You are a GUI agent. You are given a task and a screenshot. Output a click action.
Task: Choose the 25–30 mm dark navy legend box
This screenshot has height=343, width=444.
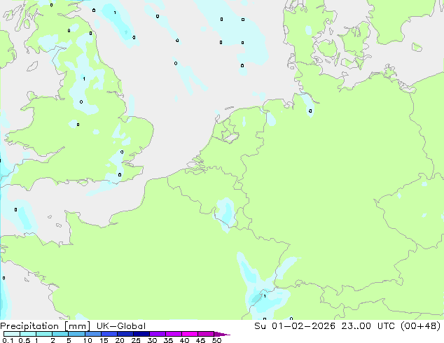click(x=141, y=334)
